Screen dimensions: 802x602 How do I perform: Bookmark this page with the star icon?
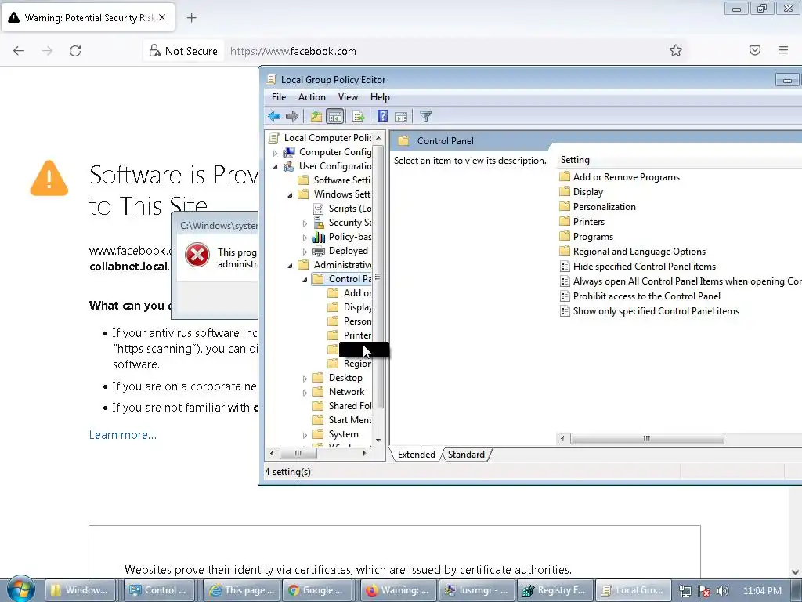pos(676,50)
